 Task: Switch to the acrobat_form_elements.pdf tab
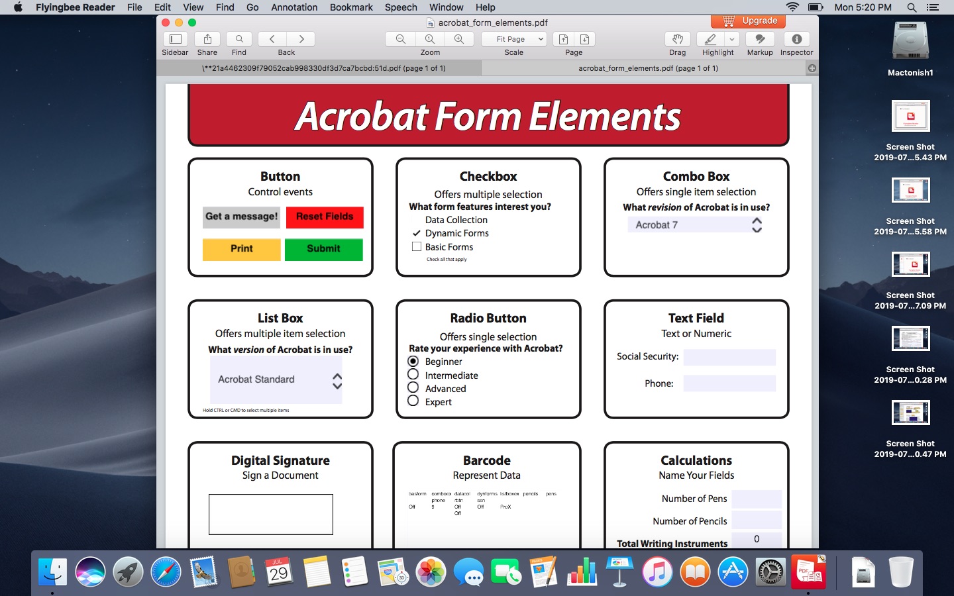647,68
